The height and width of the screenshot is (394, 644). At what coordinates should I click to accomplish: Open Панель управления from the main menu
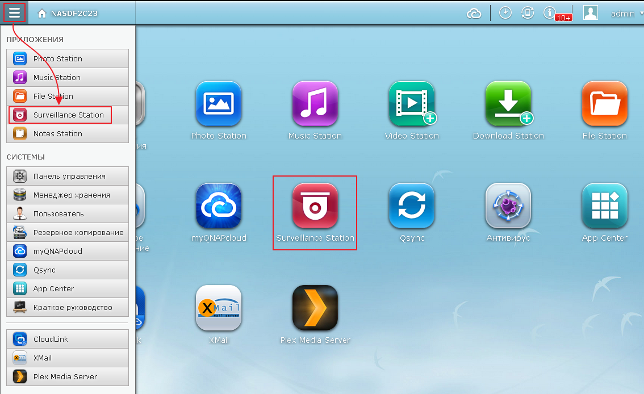click(x=68, y=177)
